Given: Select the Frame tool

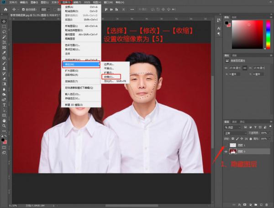Looking at the screenshot, I should (4, 47).
